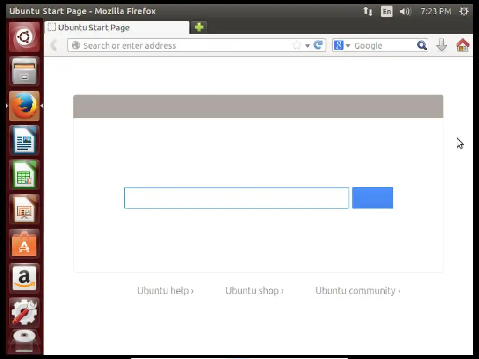
Task: Go back with the back arrow
Action: pyautogui.click(x=54, y=45)
